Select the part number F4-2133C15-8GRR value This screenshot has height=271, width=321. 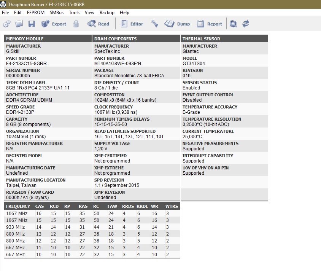tap(26, 64)
